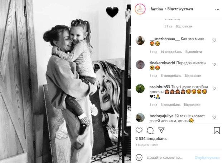Open tinakarolworld commenter avatar
Image resolution: width=222 pixels, height=163 pixels.
tap(140, 65)
